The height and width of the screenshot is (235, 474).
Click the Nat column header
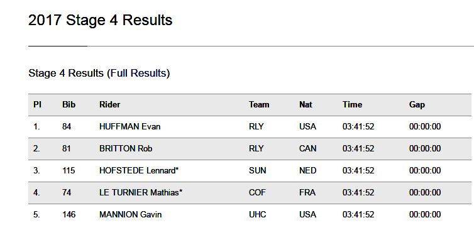coord(306,104)
